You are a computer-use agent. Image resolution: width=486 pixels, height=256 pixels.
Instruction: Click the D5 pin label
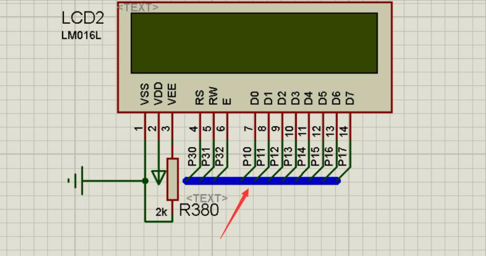(x=322, y=98)
